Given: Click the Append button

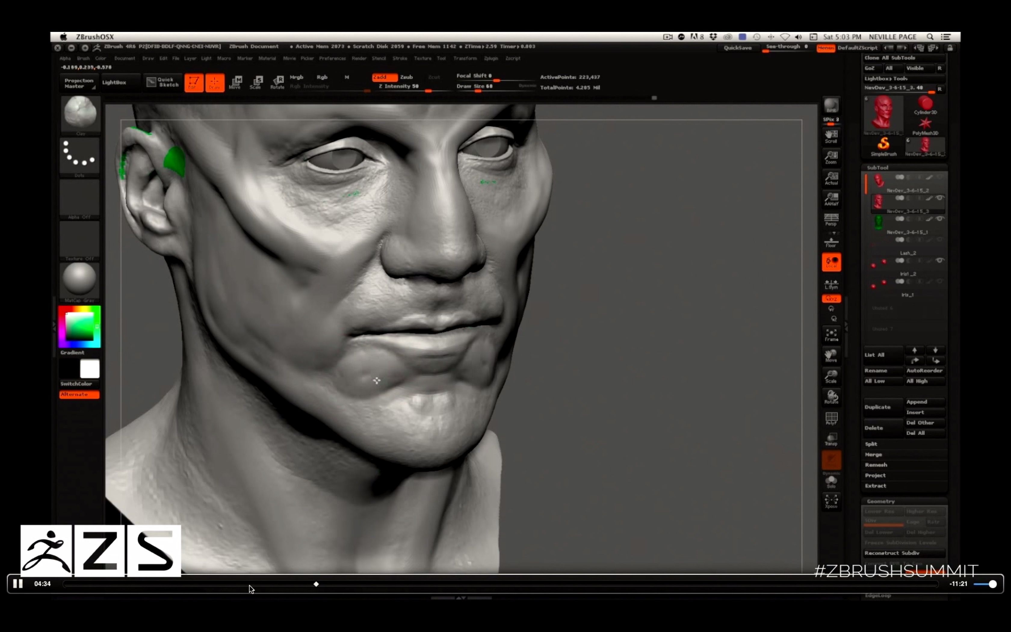Looking at the screenshot, I should (925, 402).
